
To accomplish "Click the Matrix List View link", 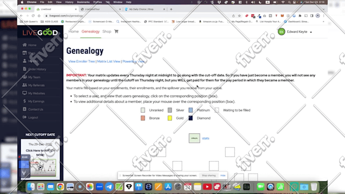I will 109,61.
